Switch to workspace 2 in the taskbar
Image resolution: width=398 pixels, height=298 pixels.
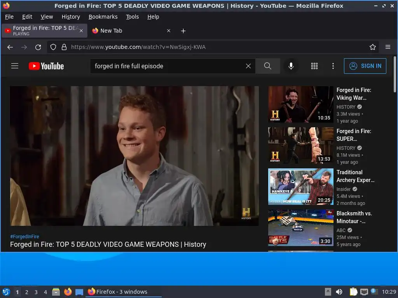click(27, 292)
